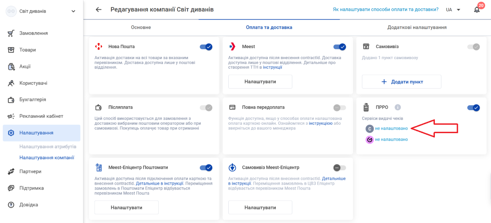Open the notifications bell icon

476,10
